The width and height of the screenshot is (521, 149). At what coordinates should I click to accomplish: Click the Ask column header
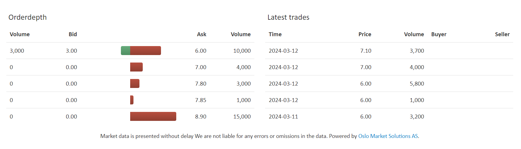tap(202, 34)
